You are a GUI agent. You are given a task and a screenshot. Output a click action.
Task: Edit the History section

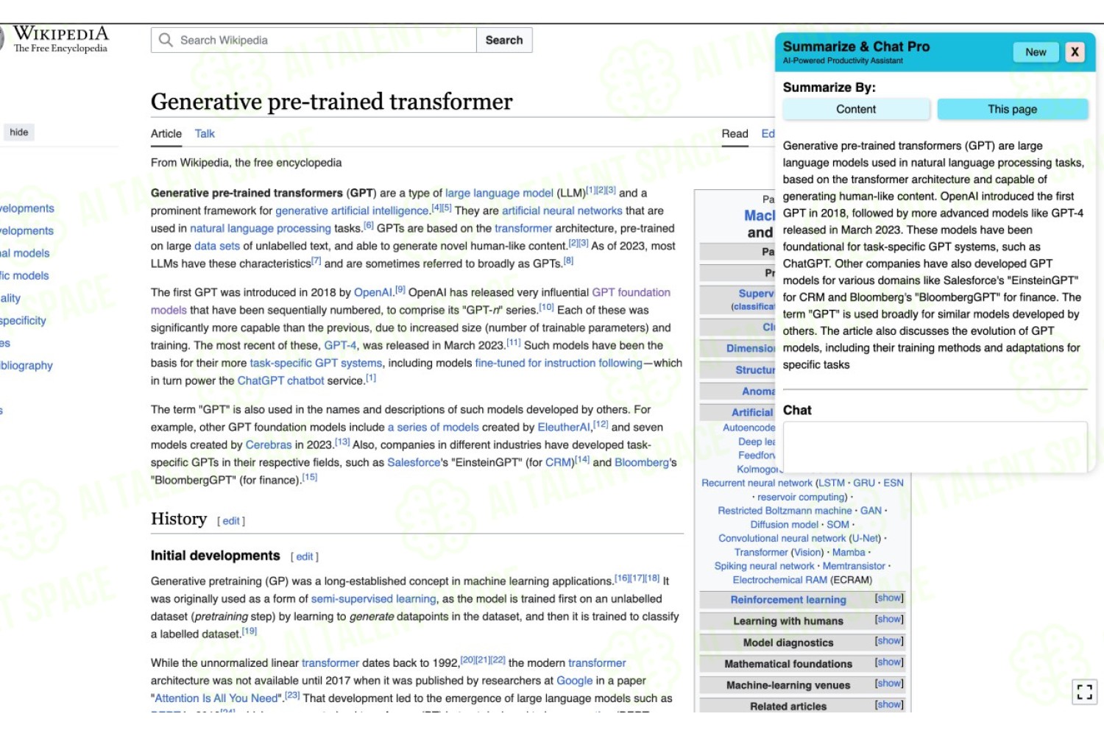pyautogui.click(x=231, y=521)
